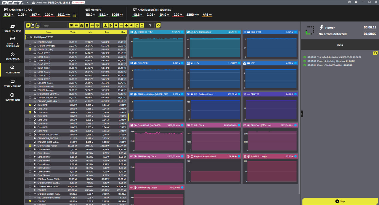Click the reset min/max refresh icon
Screen dimensions: 379x205
(x=158, y=25)
